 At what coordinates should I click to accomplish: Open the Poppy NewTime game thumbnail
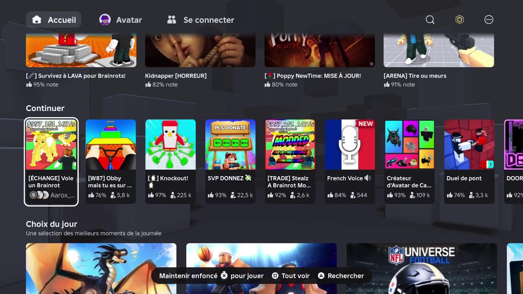click(320, 50)
